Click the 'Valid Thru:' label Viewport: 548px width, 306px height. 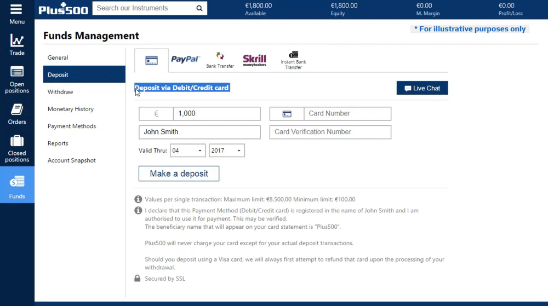pos(153,151)
